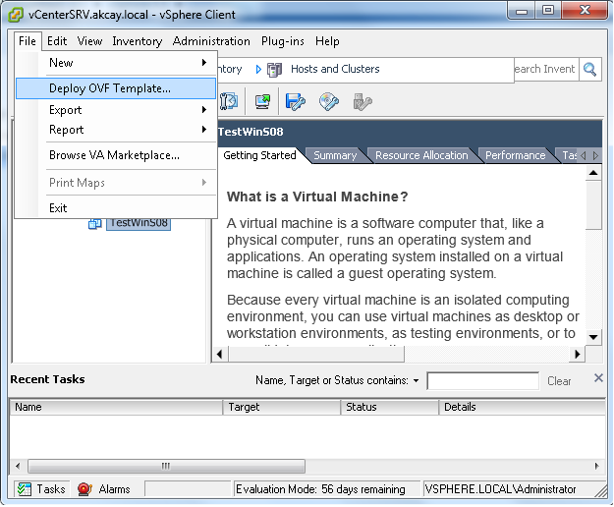Switch to the Summary tab
This screenshot has width=614, height=507.
click(x=335, y=155)
